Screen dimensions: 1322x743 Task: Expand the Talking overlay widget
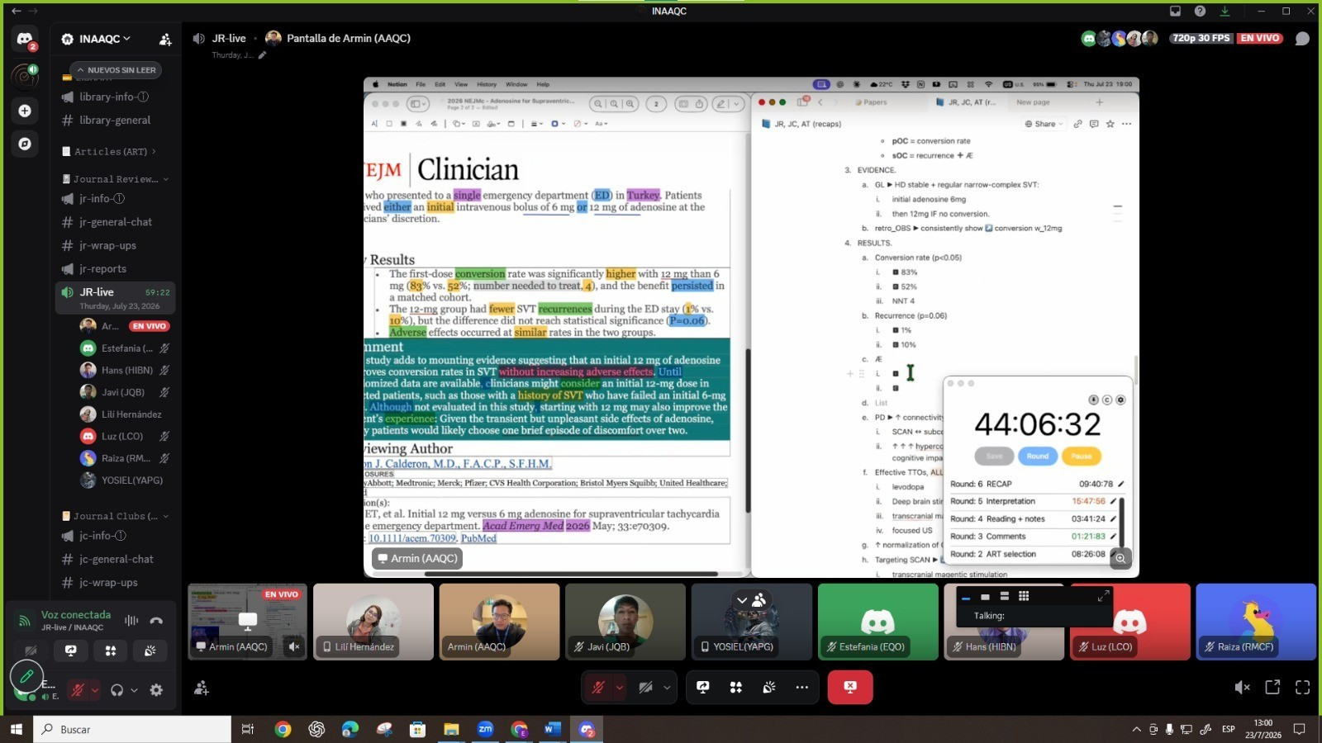pyautogui.click(x=1103, y=596)
